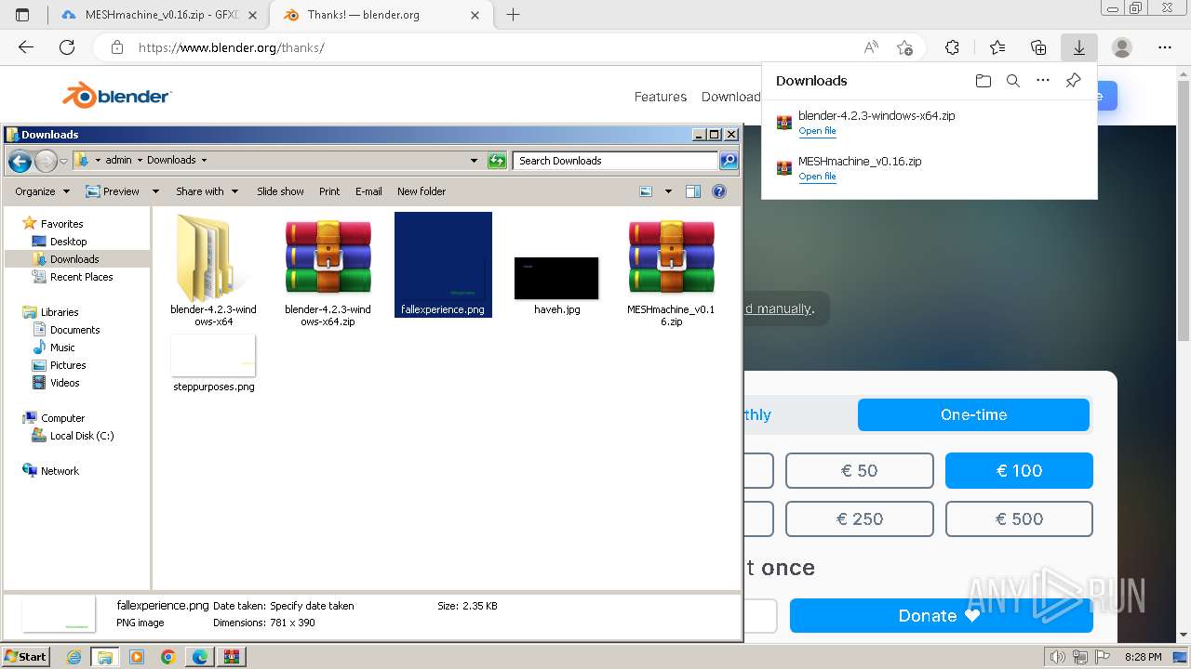Choose the € 500 donation amount
Viewport: 1191px width, 669px height.
pos(1019,519)
